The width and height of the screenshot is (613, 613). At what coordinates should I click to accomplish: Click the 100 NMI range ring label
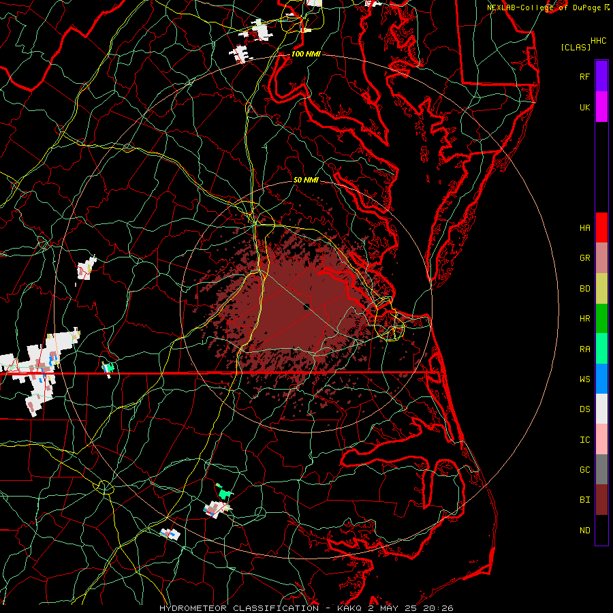(x=306, y=54)
